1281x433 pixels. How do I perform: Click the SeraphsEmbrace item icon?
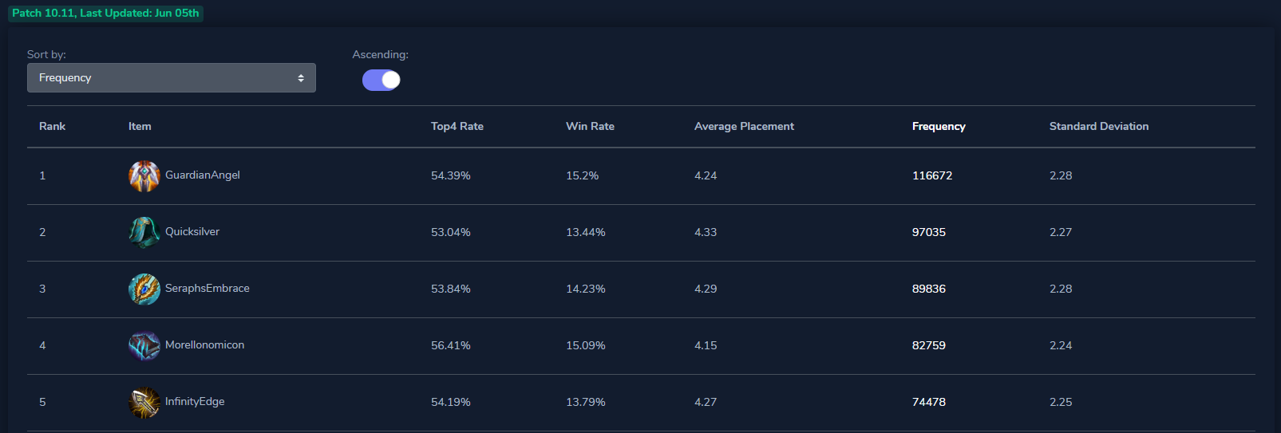coord(144,289)
